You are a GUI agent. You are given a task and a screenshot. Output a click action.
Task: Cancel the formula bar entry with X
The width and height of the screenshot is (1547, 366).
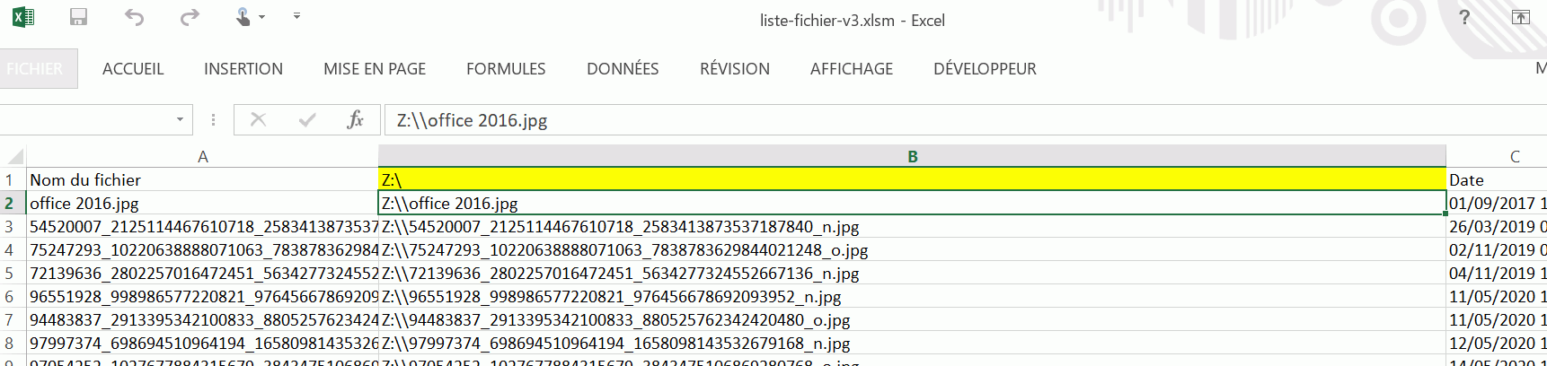(258, 119)
